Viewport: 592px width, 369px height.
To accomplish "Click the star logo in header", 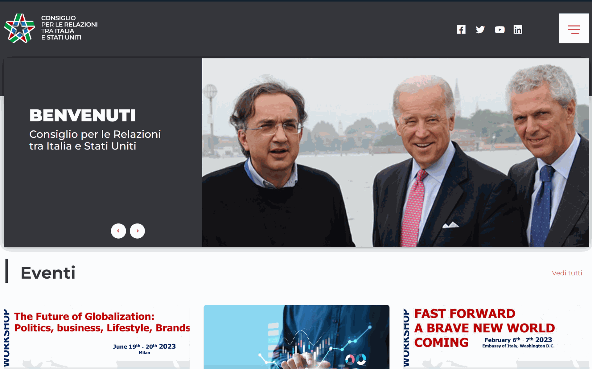I will click(20, 28).
